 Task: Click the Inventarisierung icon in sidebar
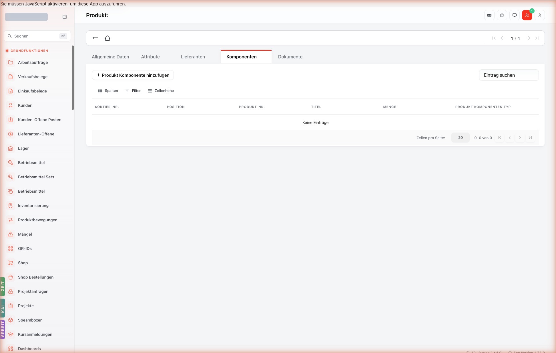click(x=11, y=206)
